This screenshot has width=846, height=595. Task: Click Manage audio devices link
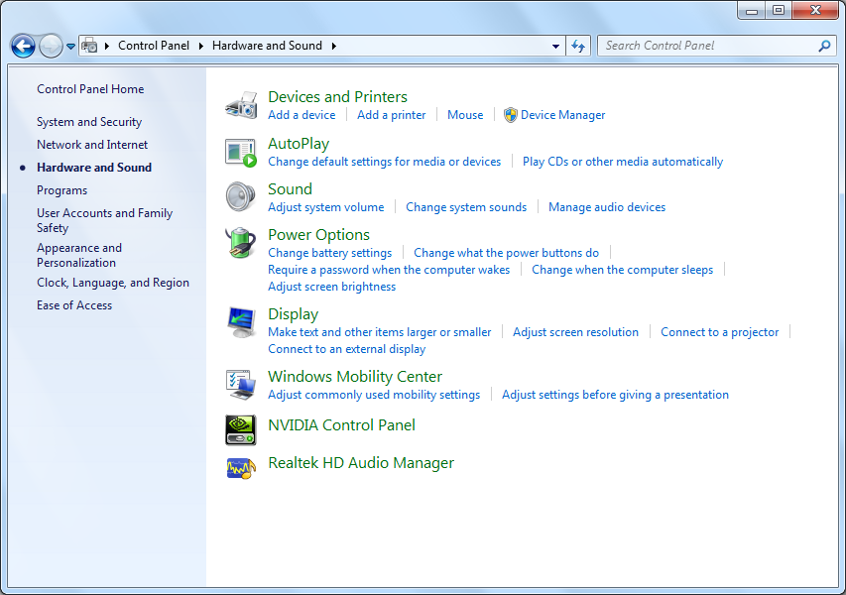click(x=607, y=207)
